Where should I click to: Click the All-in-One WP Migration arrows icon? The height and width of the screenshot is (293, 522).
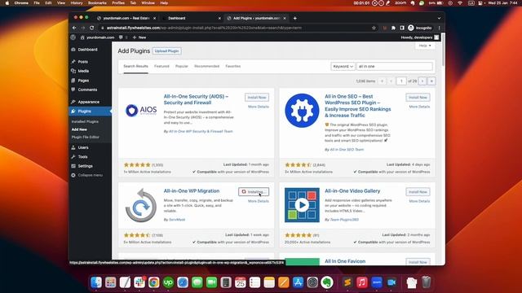tap(141, 205)
